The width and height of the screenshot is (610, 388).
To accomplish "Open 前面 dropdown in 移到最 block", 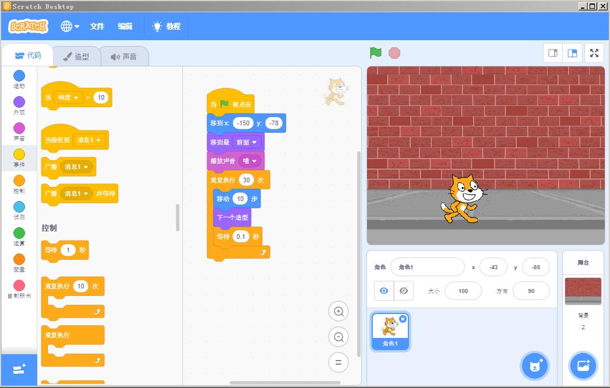I will click(x=246, y=142).
